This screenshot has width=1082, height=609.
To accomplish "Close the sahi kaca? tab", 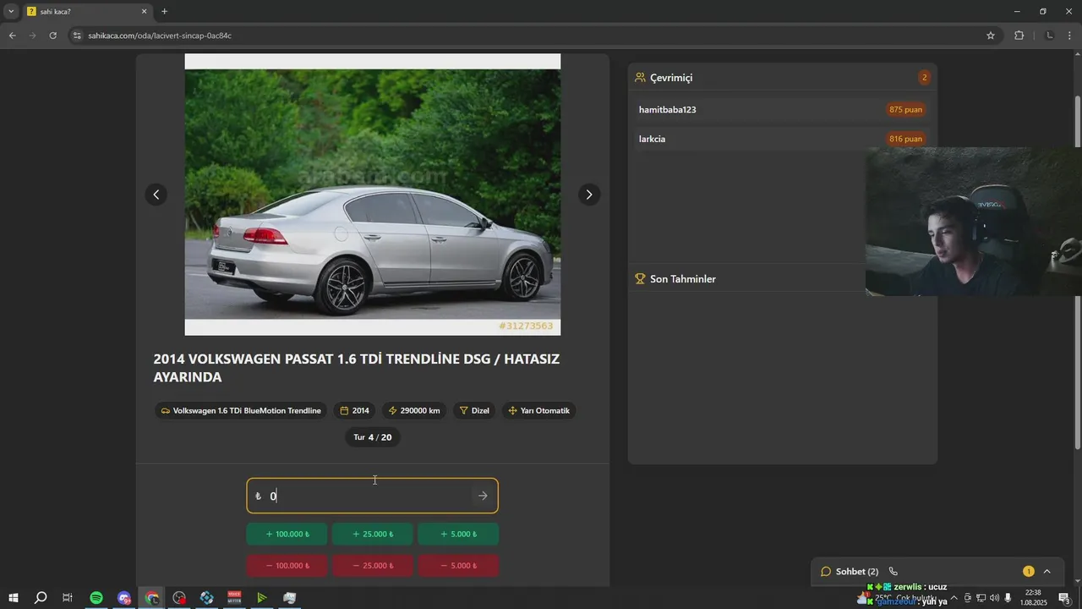I will 144,12.
